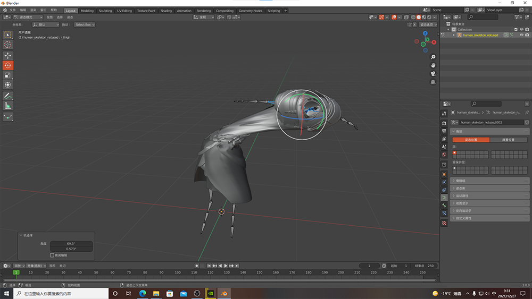Image resolution: width=532 pixels, height=299 pixels.
Task: Switch to the Animation workspace tab
Action: [x=184, y=11]
